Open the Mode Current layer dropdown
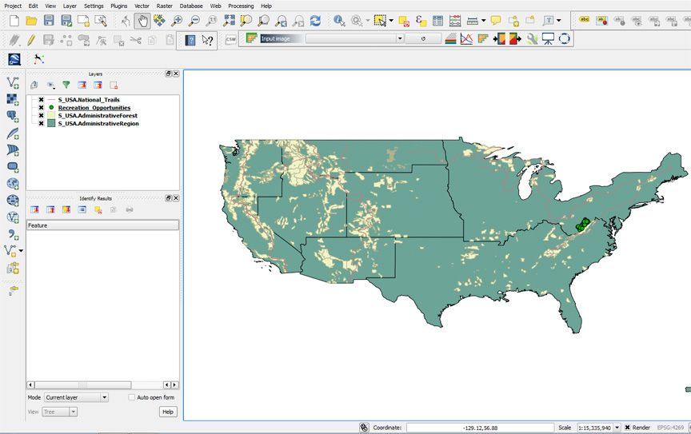 point(76,397)
